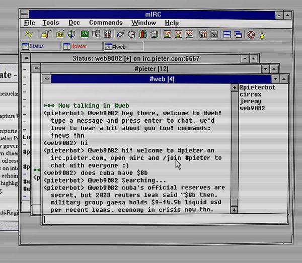The width and height of the screenshot is (302, 263).
Task: Open the Timer stopwatch toolbar icon
Action: tap(132, 34)
